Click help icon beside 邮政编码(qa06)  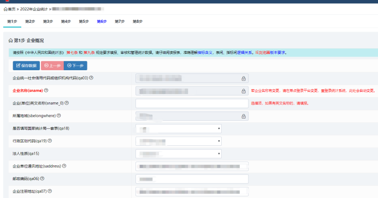(x=42, y=178)
